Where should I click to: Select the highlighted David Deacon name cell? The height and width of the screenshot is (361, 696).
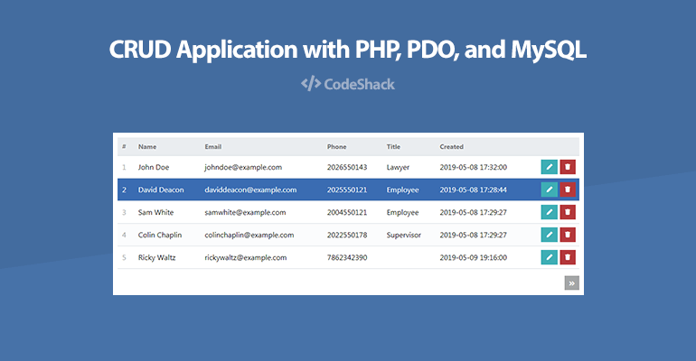(x=161, y=190)
